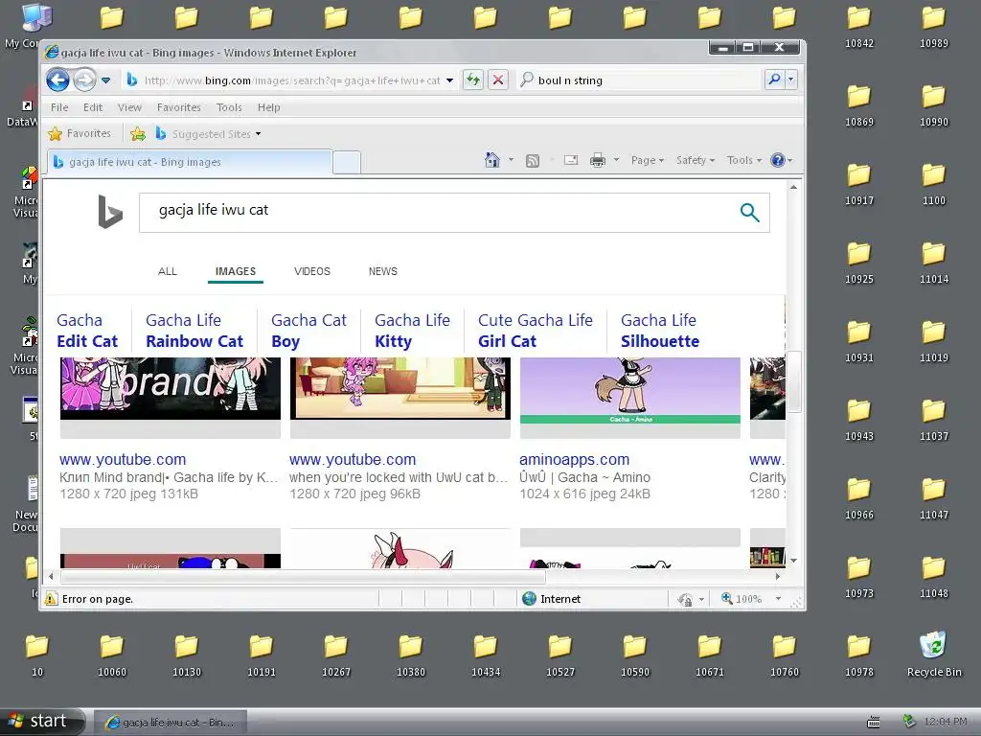
Task: Select the 'gacja life iwu cat' browser tab
Action: point(190,162)
